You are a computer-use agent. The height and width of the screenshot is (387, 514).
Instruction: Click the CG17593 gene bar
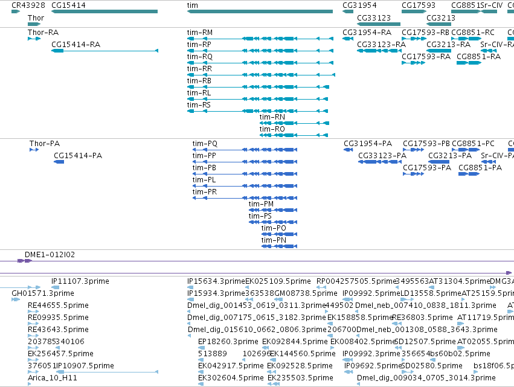(414, 11)
